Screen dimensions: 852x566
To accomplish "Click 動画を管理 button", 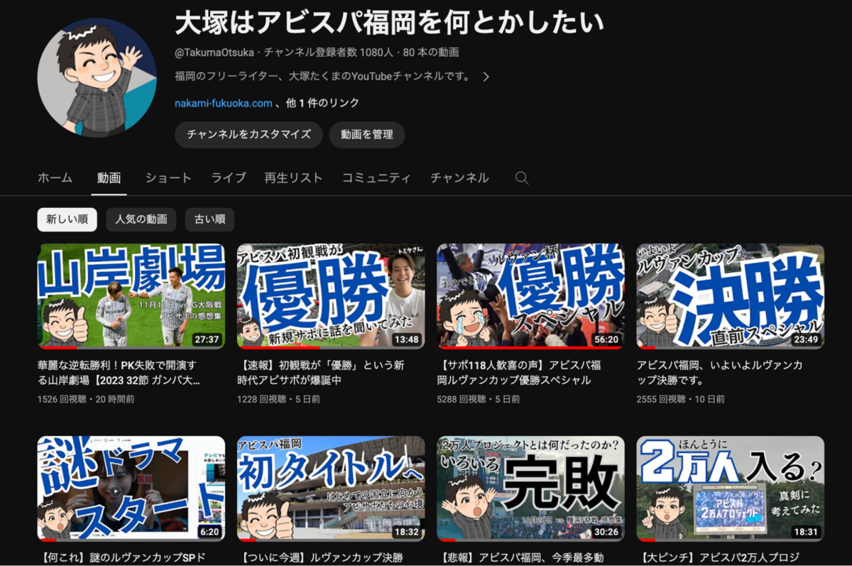I will click(x=366, y=134).
